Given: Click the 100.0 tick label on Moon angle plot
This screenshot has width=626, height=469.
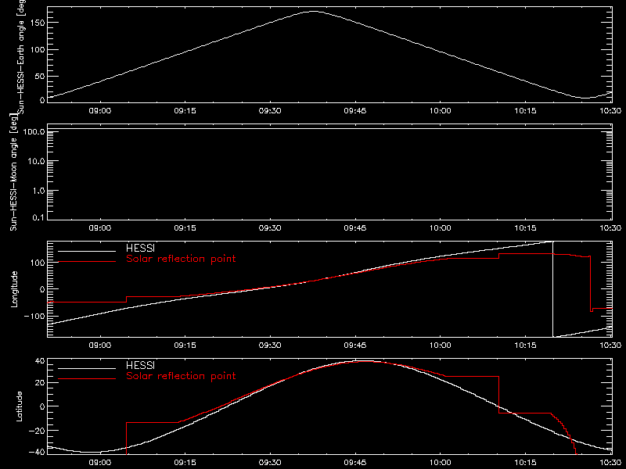Looking at the screenshot, I should coord(34,131).
